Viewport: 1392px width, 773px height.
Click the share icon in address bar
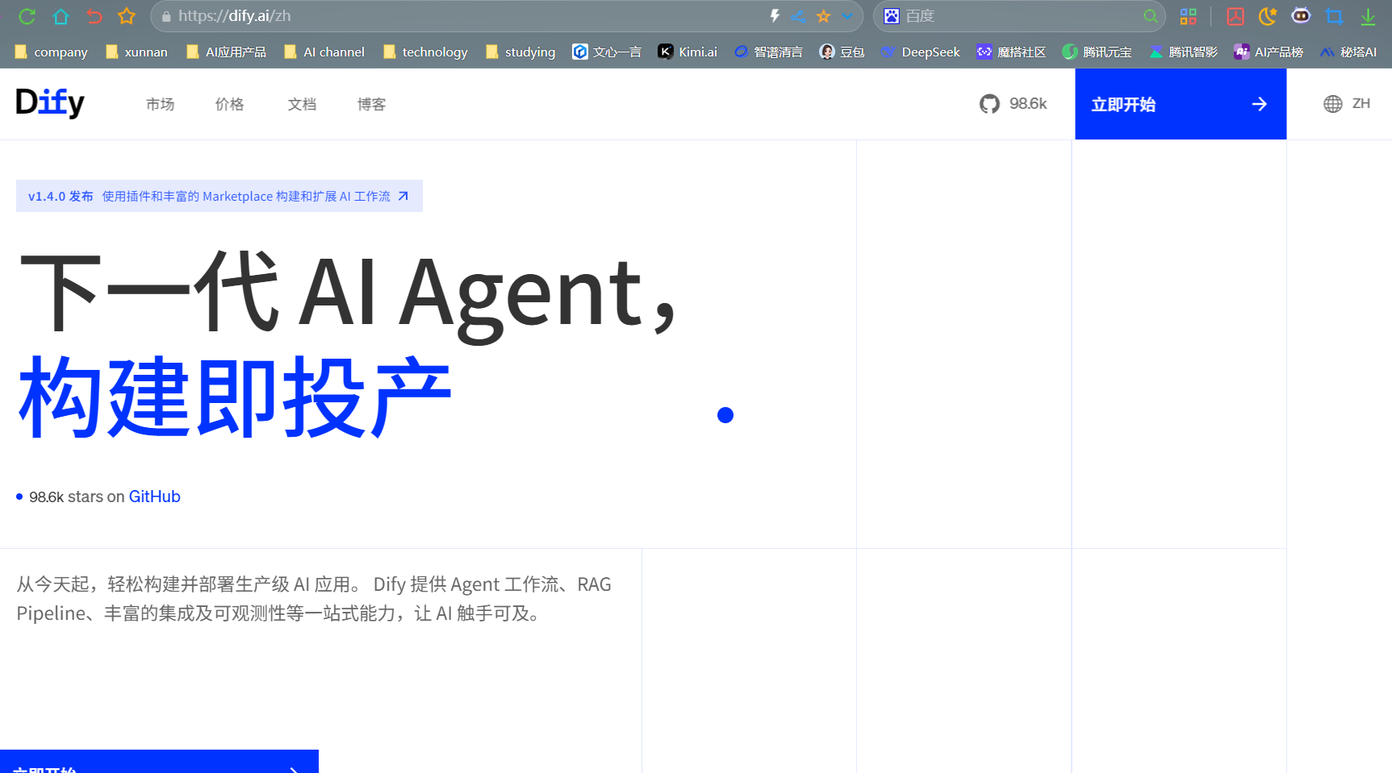799,16
